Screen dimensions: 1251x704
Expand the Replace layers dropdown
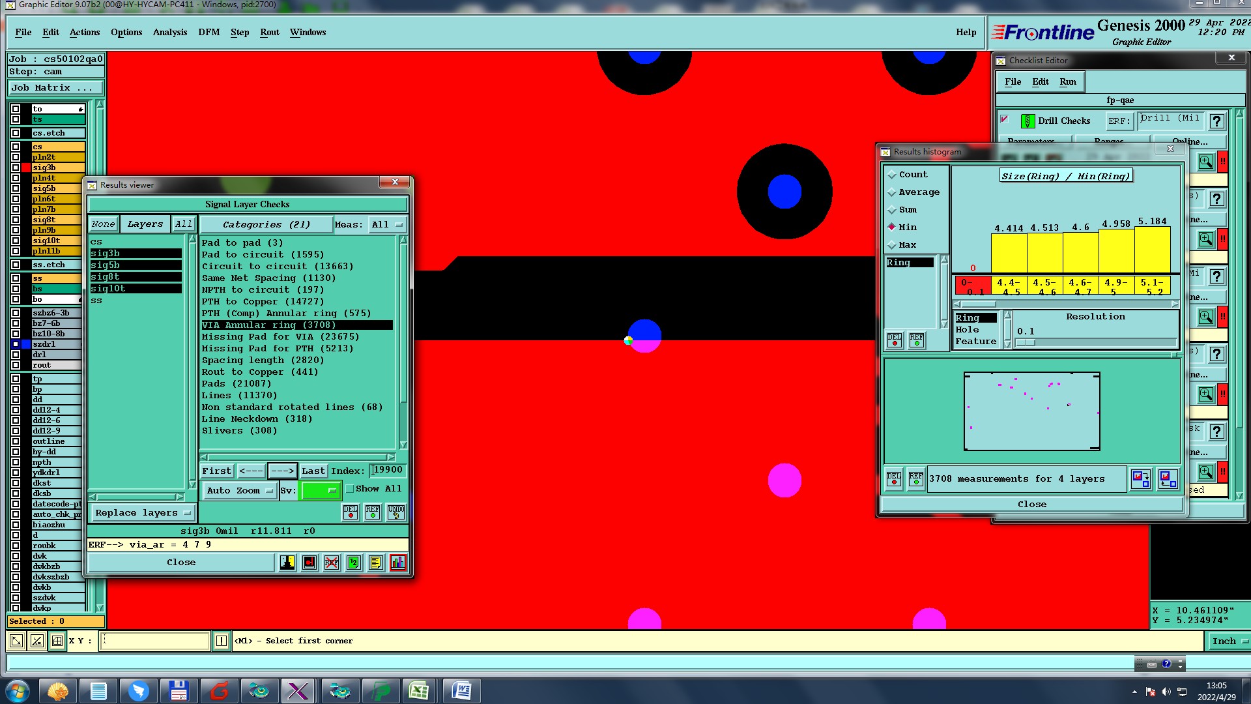(x=142, y=513)
